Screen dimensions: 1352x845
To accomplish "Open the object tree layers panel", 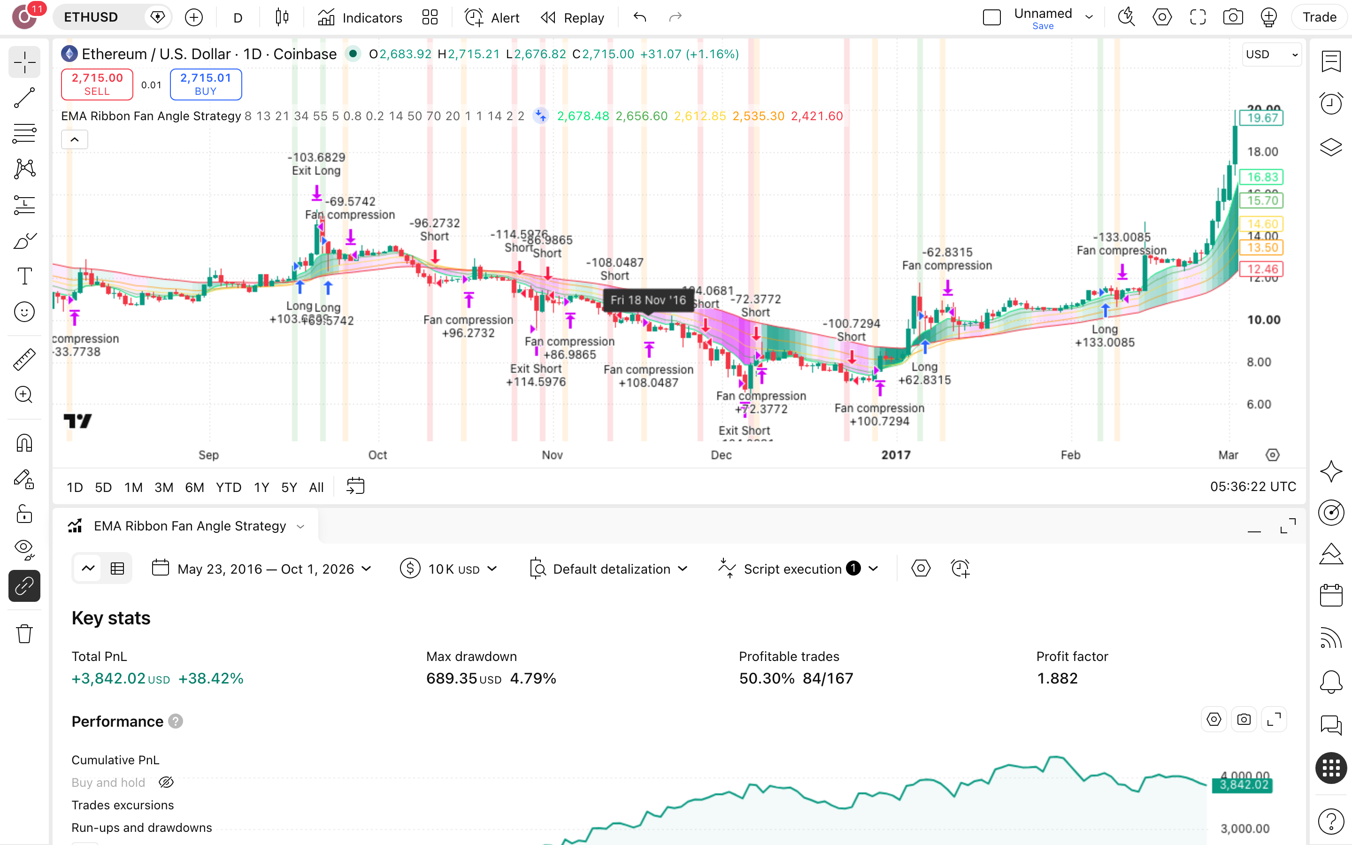I will (x=1331, y=146).
